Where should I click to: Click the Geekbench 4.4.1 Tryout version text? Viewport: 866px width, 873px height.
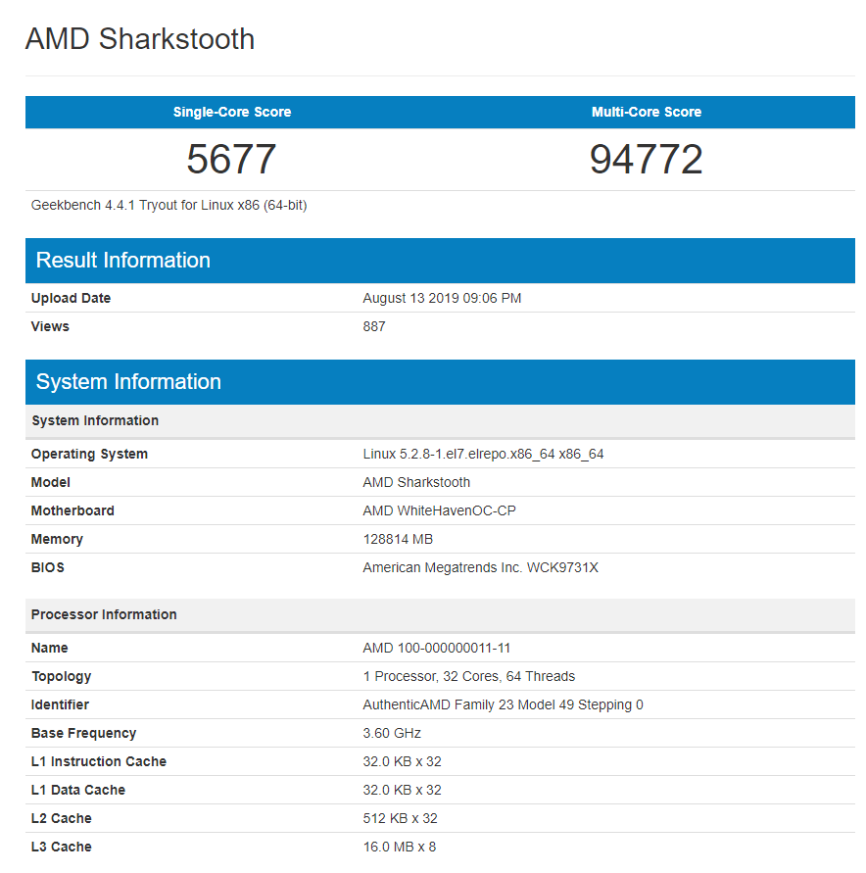click(169, 206)
